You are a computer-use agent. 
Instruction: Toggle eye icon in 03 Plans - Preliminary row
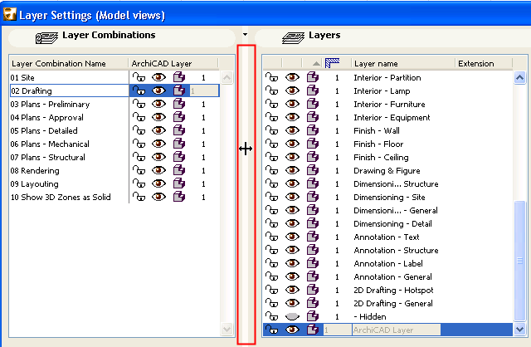(x=158, y=104)
